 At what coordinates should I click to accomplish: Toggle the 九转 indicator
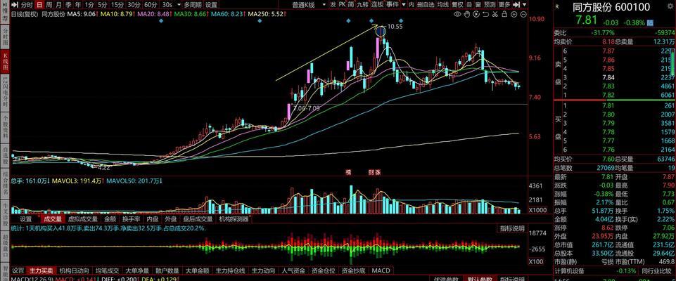[x=363, y=5]
